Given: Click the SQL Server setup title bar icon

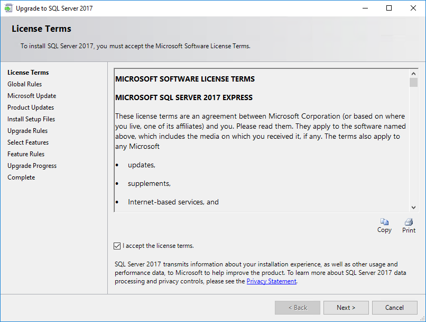Looking at the screenshot, I should pyautogui.click(x=8, y=8).
